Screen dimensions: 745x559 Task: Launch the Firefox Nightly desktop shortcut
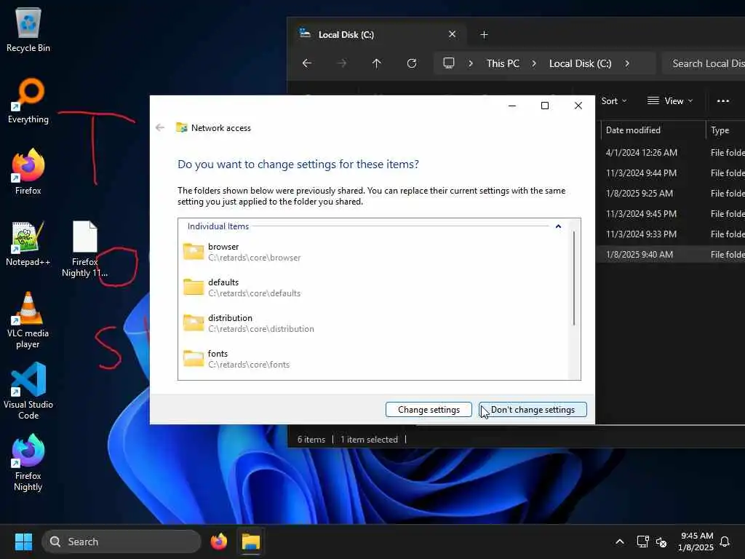point(28,462)
